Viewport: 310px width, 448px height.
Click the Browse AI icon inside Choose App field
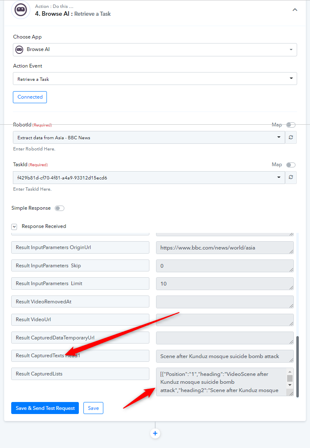click(x=19, y=49)
